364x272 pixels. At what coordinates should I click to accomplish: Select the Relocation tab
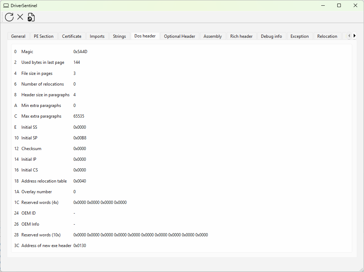(x=327, y=36)
